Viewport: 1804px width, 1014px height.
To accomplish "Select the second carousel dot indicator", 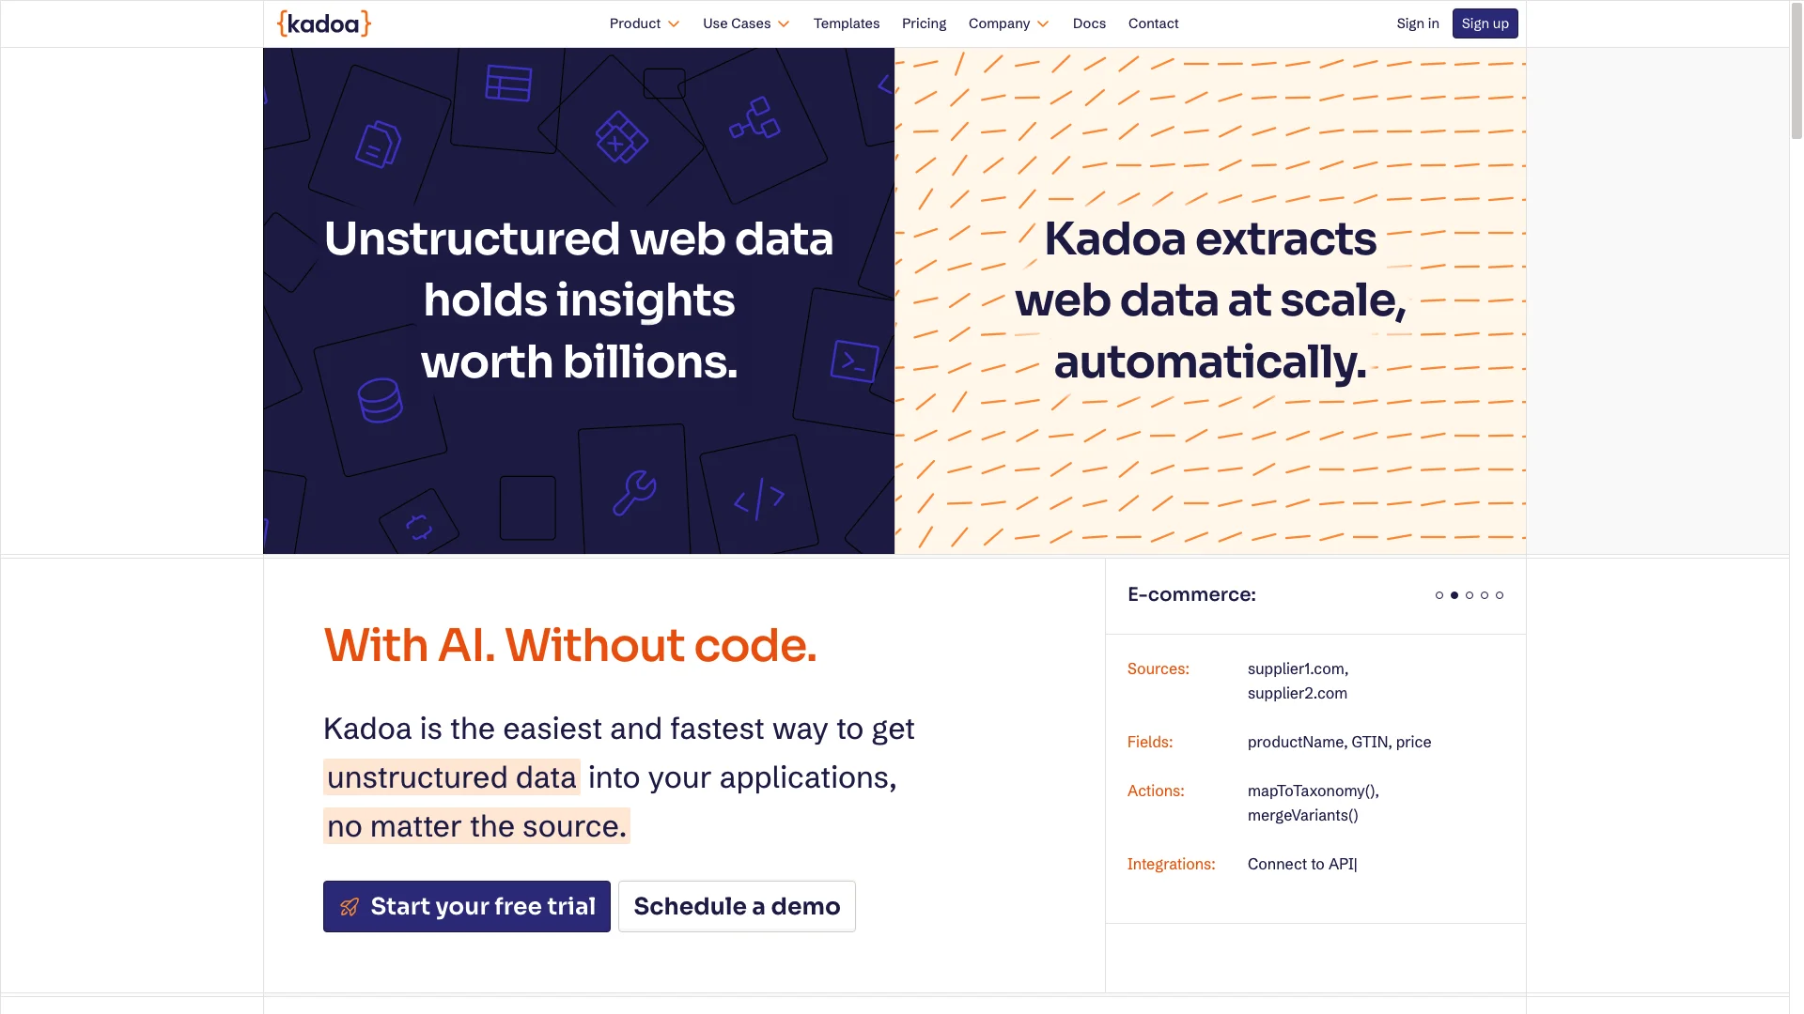I will click(x=1454, y=594).
